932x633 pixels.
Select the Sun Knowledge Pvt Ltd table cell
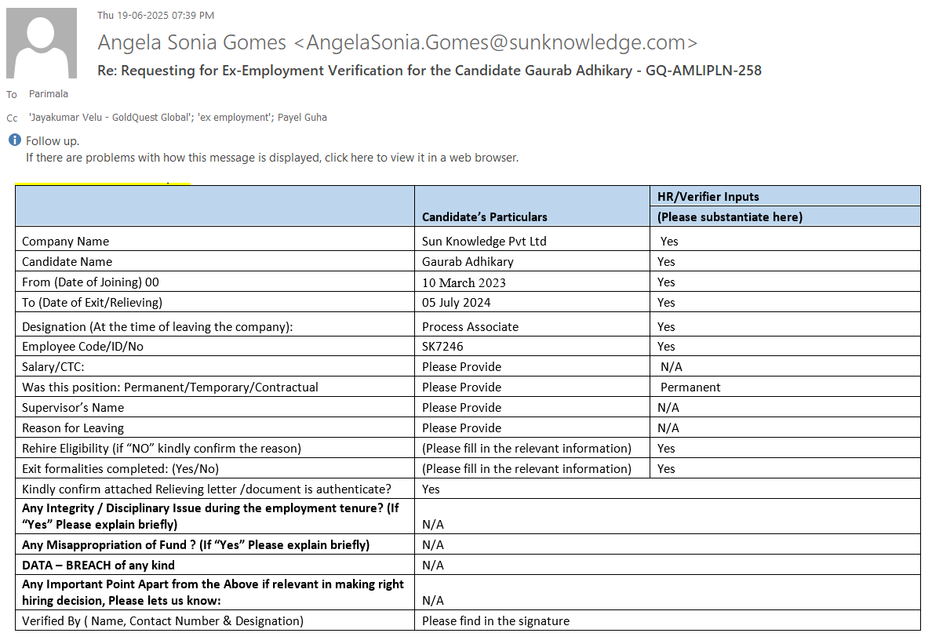[484, 242]
